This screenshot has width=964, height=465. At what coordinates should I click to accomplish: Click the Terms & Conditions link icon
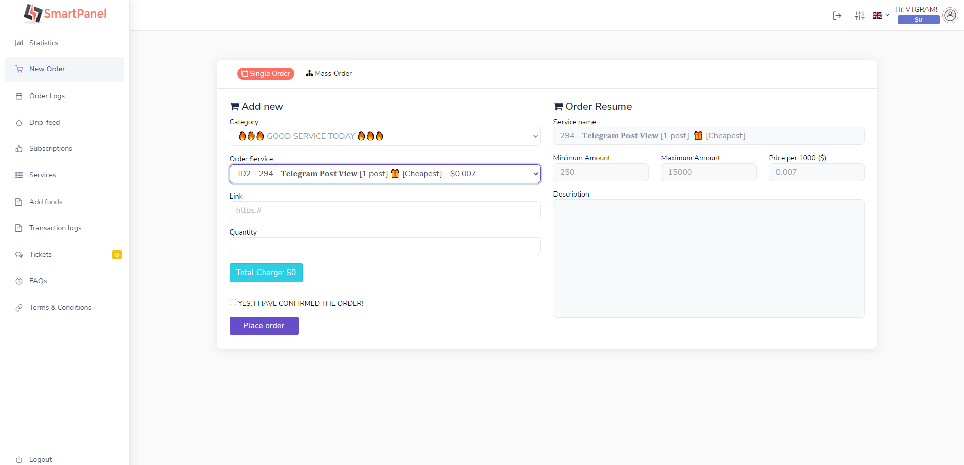(x=19, y=307)
